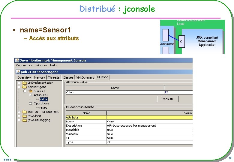The image size is (234, 162).
Task: Click the Description row label
Action: pyautogui.click(x=74, y=126)
